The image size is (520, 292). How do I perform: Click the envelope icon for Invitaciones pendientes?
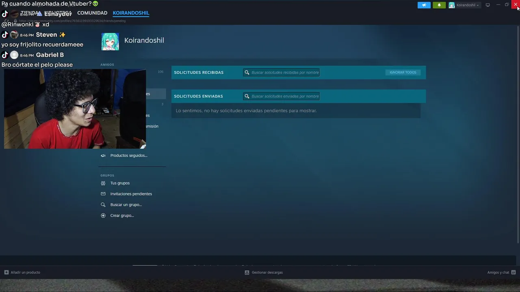tap(103, 194)
